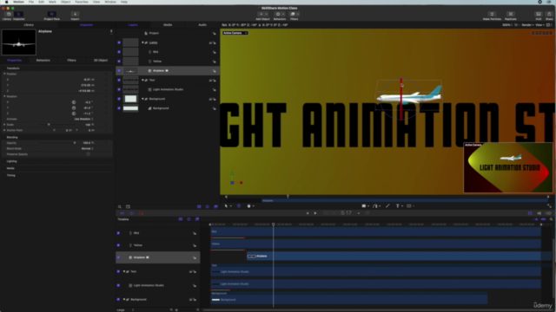The image size is (556, 312).
Task: Collapse the Background group in Layers list
Action: pos(142,99)
